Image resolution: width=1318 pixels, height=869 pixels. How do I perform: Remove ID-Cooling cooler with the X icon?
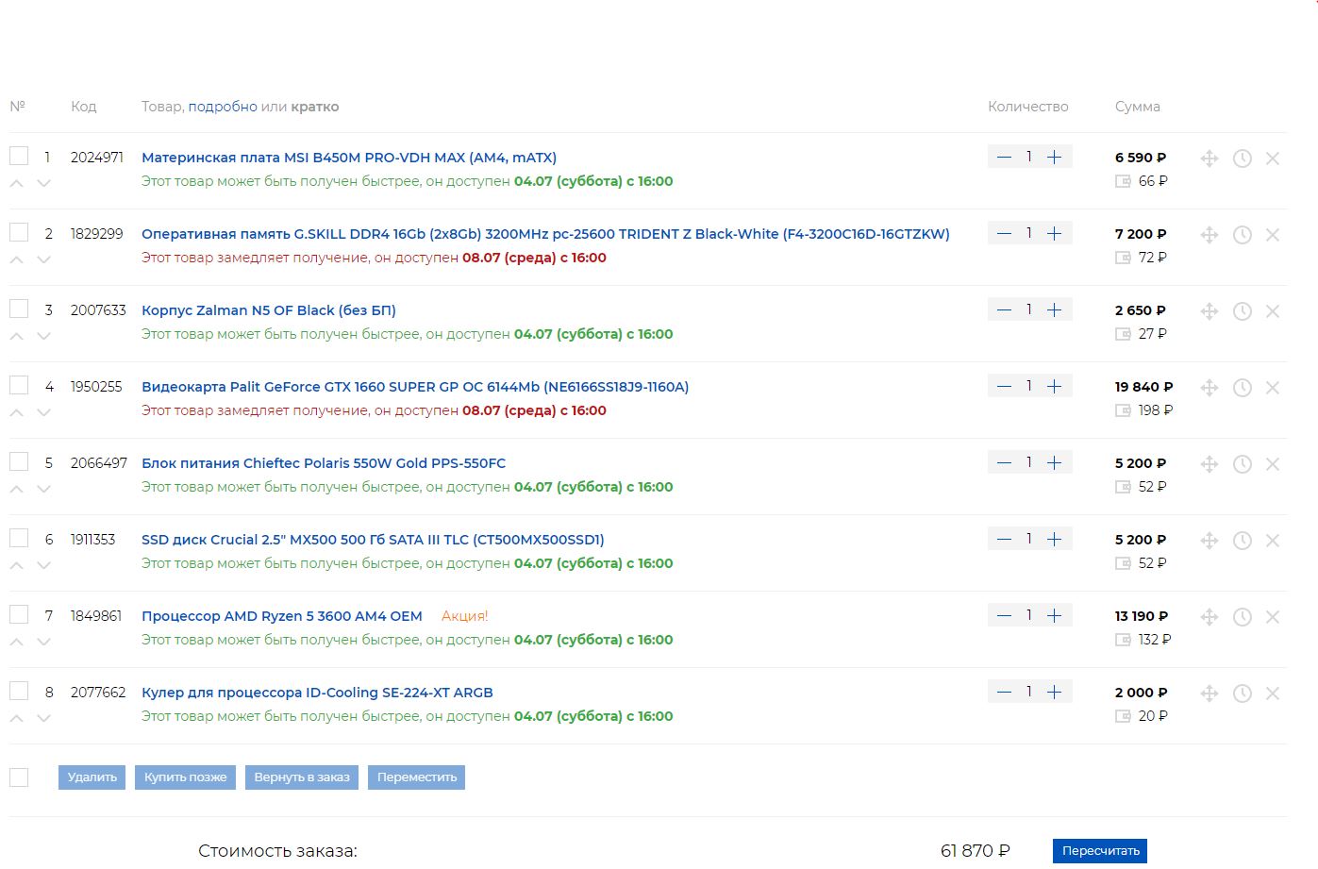tap(1273, 694)
